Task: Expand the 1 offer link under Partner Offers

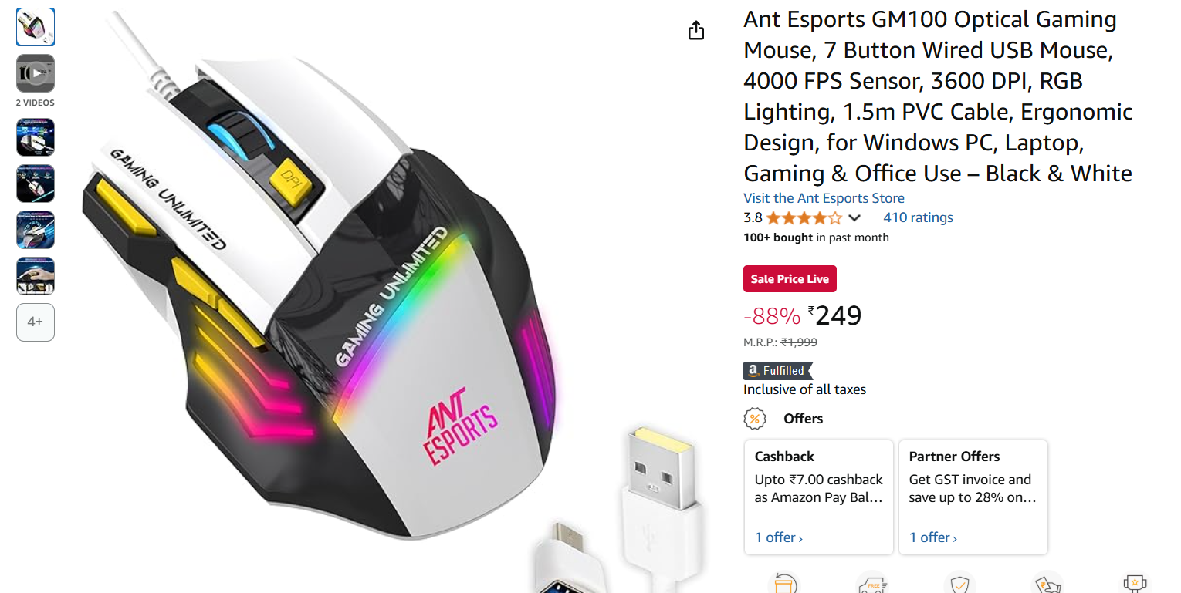Action: [933, 537]
